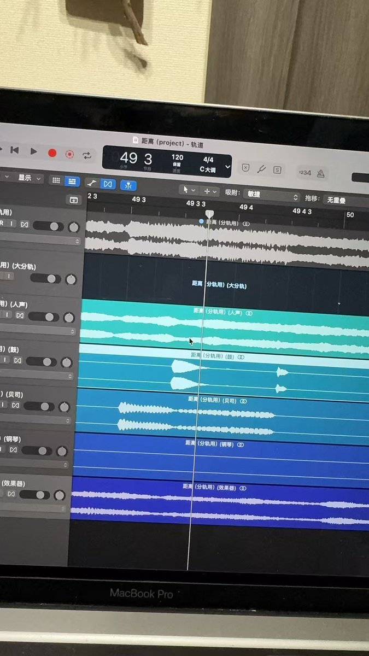Image resolution: width=369 pixels, height=656 pixels.
Task: Toggle the Cycle loop button
Action: [x=87, y=156]
